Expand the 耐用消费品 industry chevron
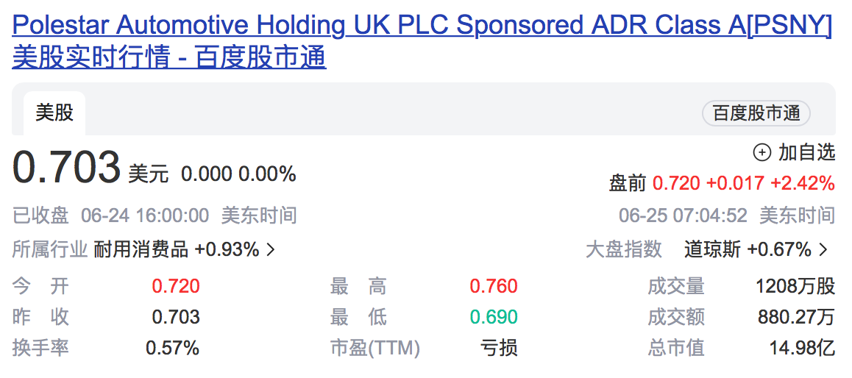Screen dimensions: 852x378 click(x=270, y=250)
